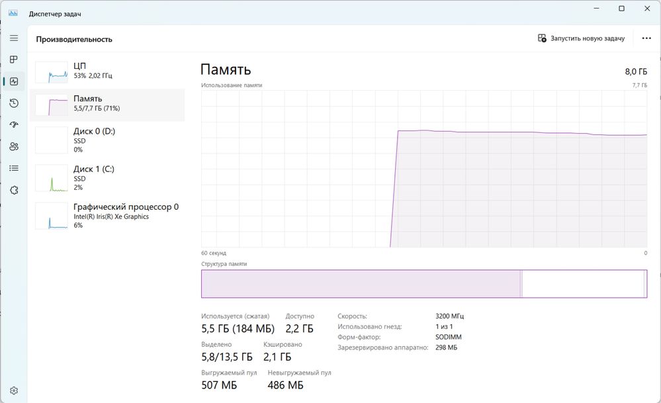Select the Performance page icon
661x403 pixels.
coord(14,81)
